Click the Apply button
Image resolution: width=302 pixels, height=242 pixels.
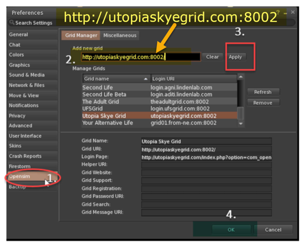(x=235, y=57)
